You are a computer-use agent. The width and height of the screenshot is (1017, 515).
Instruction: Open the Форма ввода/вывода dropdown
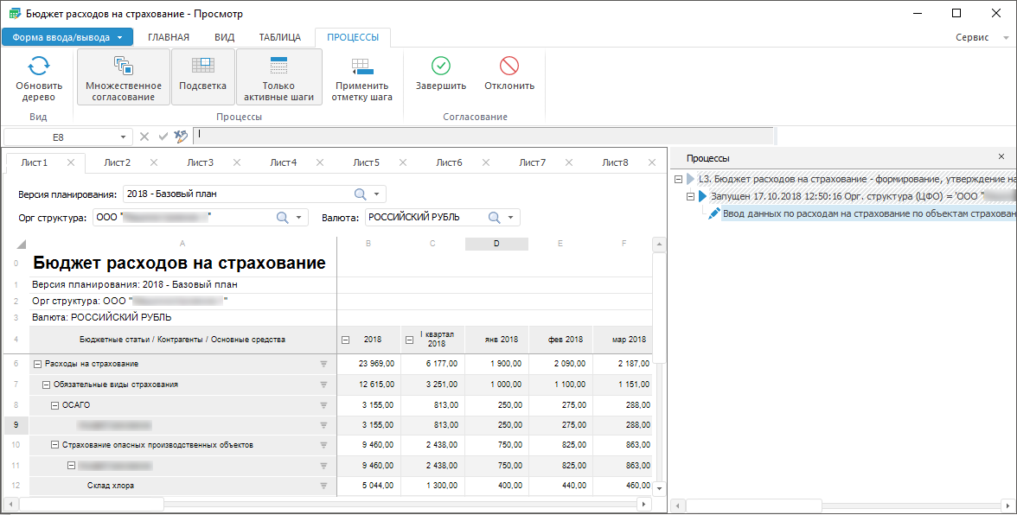click(x=67, y=37)
